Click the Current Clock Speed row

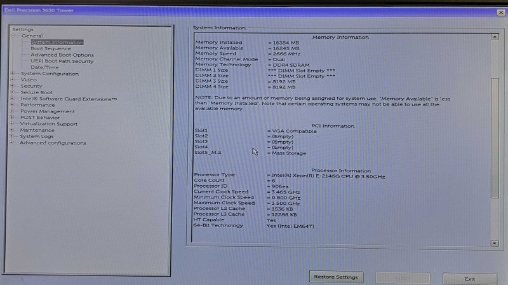point(246,192)
